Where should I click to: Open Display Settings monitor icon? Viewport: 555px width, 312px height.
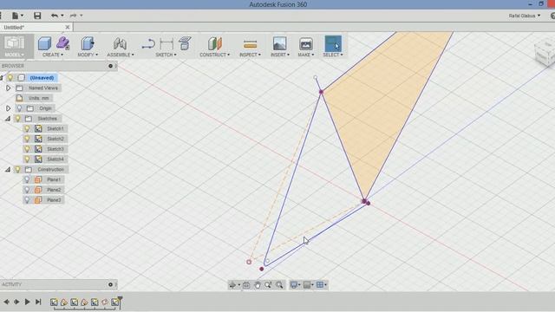coord(293,285)
